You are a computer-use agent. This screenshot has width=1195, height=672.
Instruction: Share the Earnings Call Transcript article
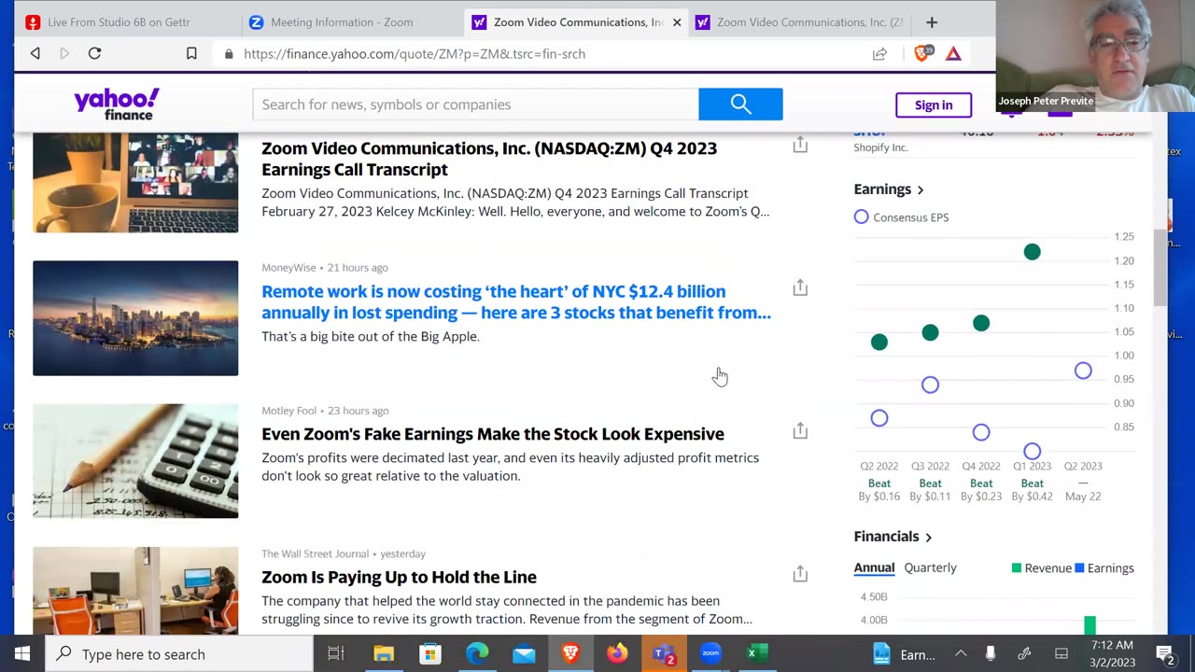tap(800, 145)
